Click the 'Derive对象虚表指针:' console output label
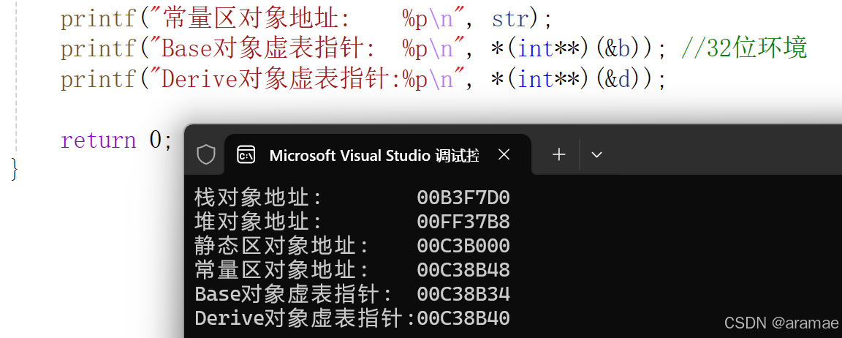The width and height of the screenshot is (842, 338). (305, 318)
